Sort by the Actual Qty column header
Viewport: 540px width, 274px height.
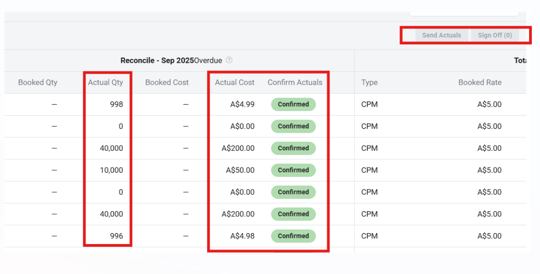[106, 82]
